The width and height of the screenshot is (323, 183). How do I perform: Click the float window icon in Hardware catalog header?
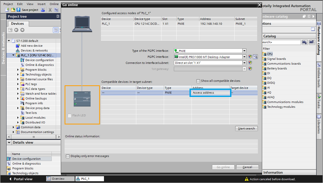tap(304, 16)
